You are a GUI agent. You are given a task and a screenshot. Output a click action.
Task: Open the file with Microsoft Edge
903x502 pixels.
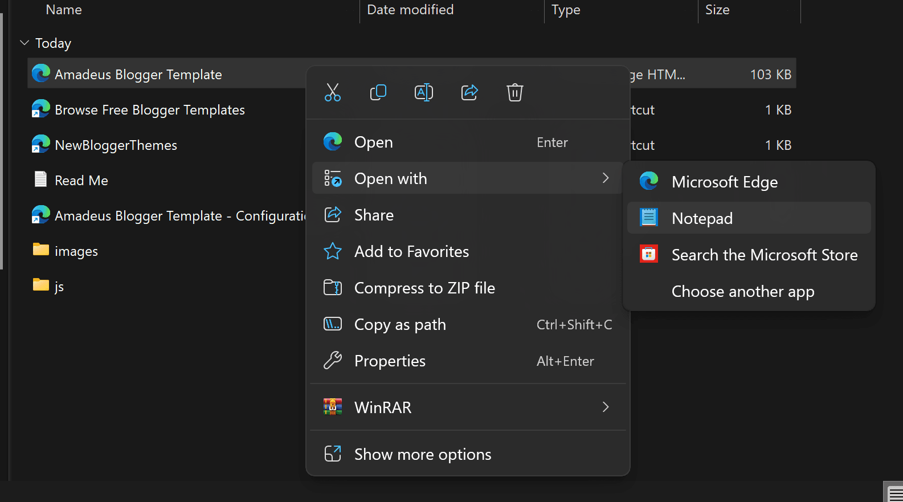(x=749, y=181)
